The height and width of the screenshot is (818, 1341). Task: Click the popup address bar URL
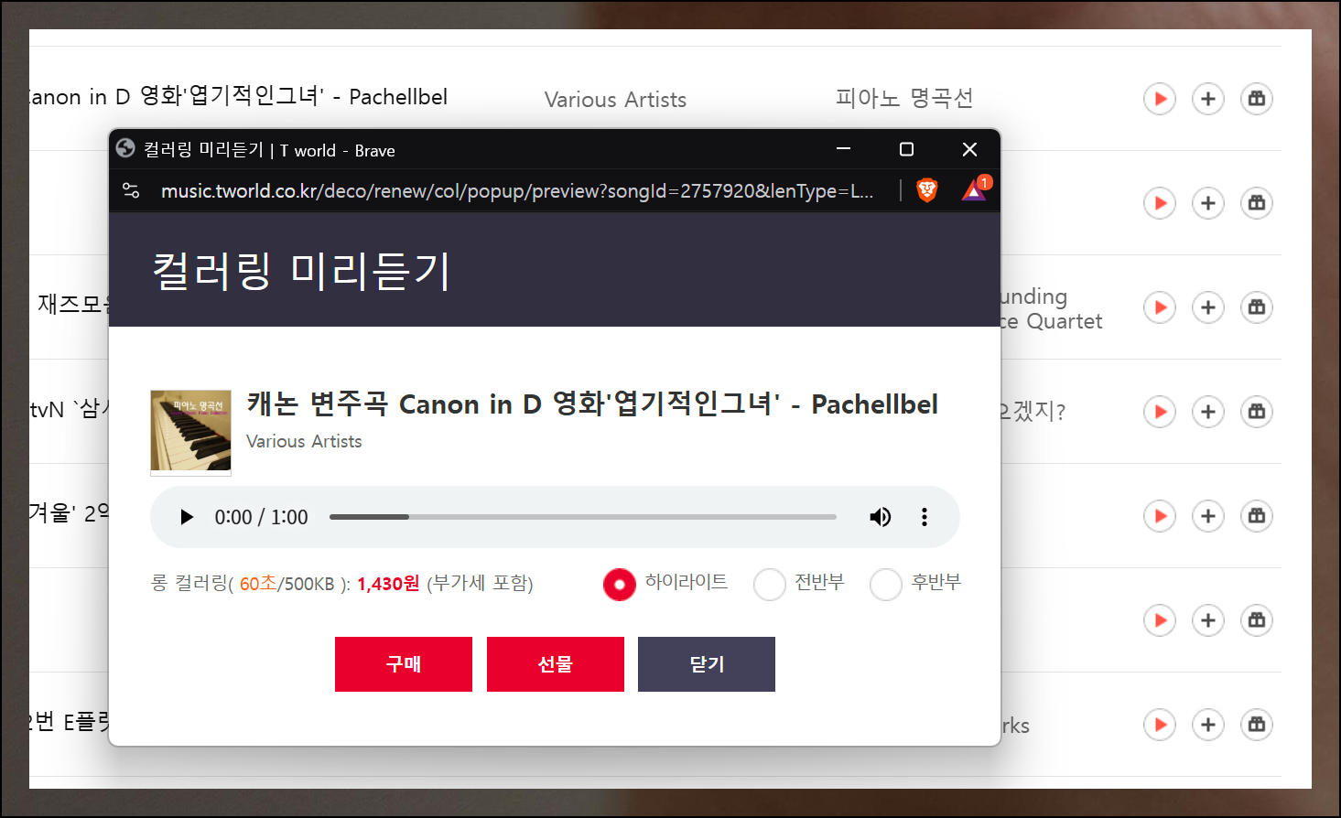coord(517,190)
